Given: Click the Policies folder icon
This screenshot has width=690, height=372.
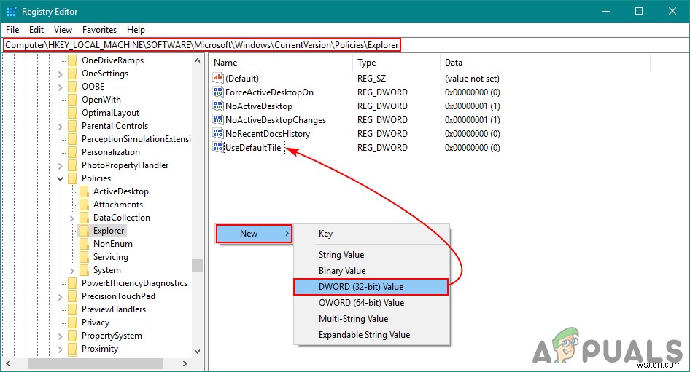Looking at the screenshot, I should [x=73, y=178].
